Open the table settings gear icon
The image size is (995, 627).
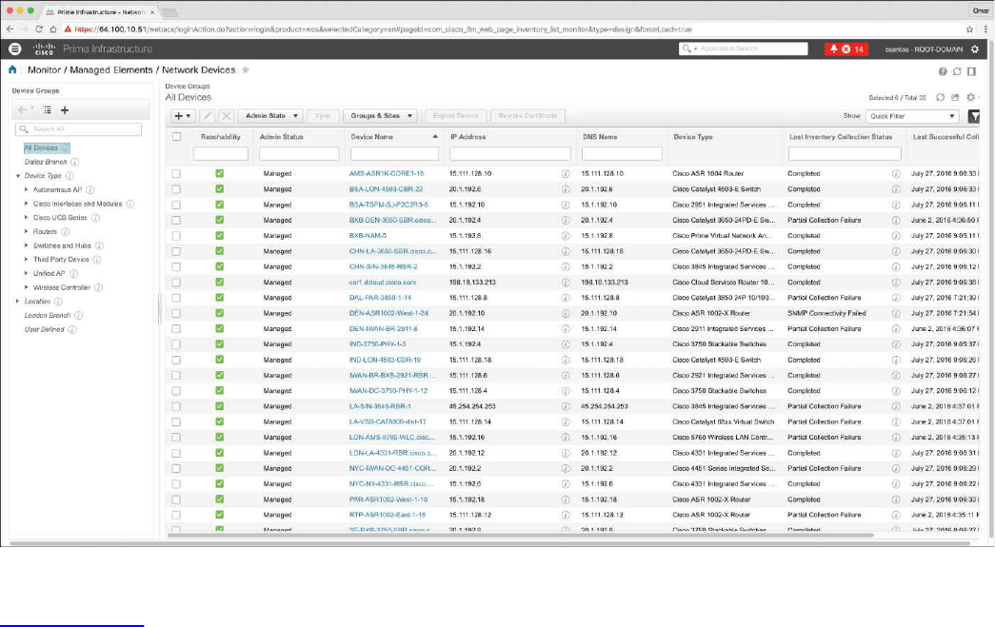[971, 97]
